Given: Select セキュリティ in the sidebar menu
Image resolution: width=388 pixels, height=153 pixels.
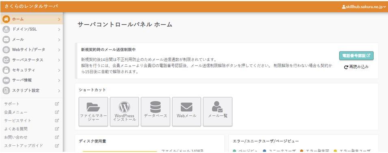Looking at the screenshot, I should tap(31, 70).
